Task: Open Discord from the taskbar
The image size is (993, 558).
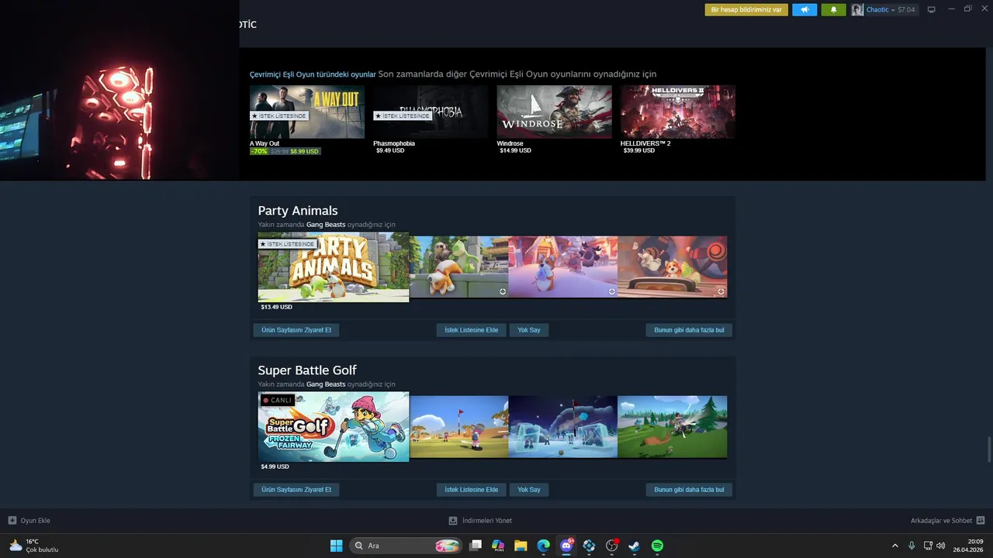Action: (x=566, y=546)
